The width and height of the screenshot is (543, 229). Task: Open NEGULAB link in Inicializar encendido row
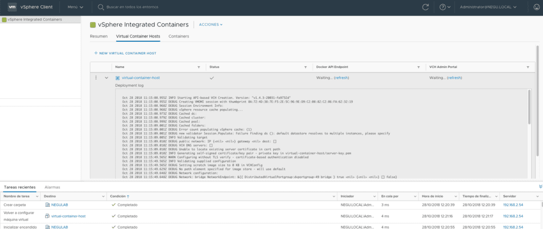pos(59,227)
